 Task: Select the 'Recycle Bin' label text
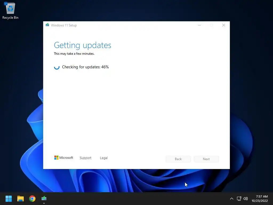coord(10,18)
